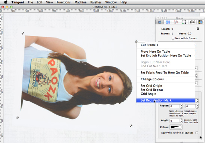
Task: Open the Tangent application menu
Action: 18,2
